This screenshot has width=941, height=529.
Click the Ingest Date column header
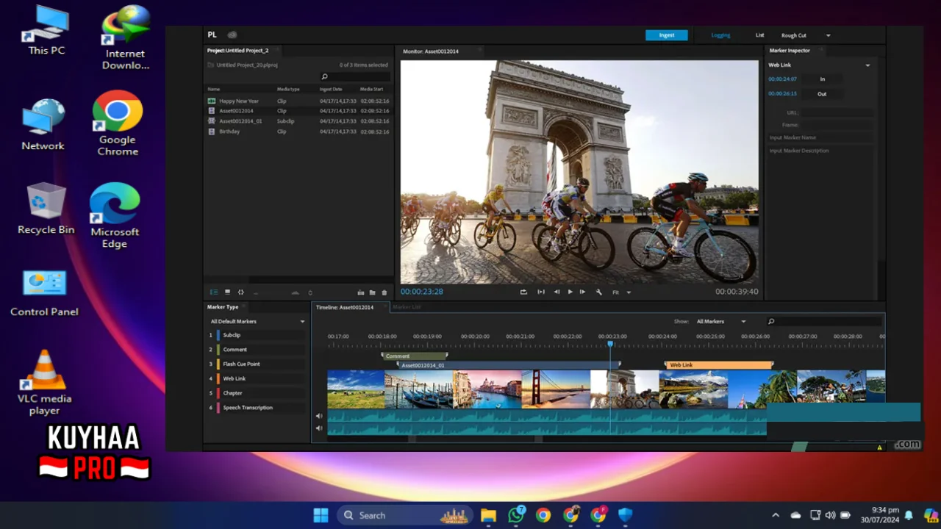tap(331, 89)
